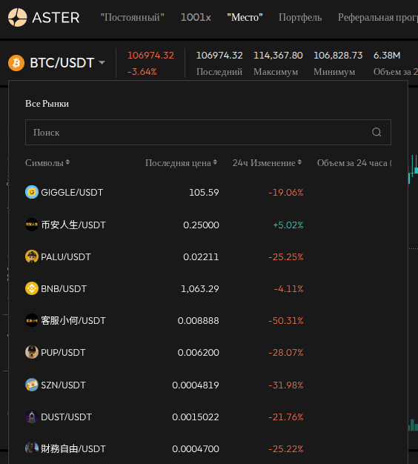Click the -25.22% change value
This screenshot has height=464, width=418.
tap(286, 449)
